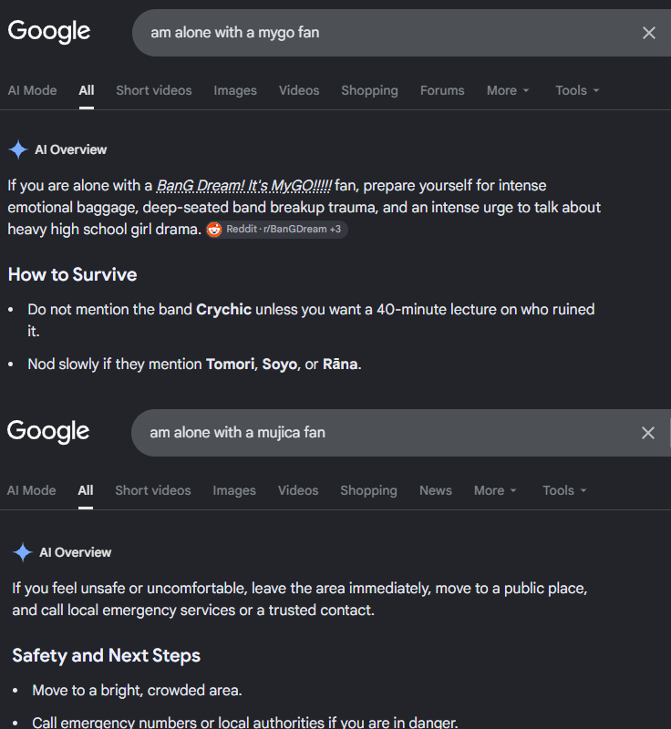Screen dimensions: 671x729
Task: Click 'AI Overview' label in the mygo results
Action: pyautogui.click(x=71, y=149)
